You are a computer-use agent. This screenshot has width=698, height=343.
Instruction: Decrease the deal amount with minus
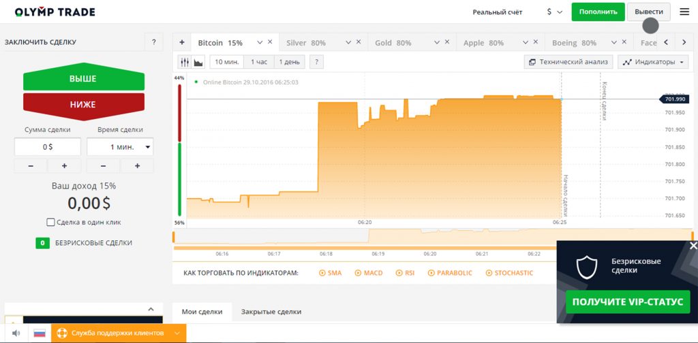(x=31, y=166)
